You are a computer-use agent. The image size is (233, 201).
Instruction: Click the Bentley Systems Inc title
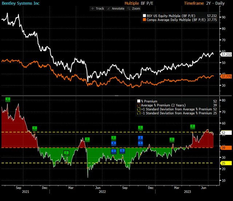20,3
